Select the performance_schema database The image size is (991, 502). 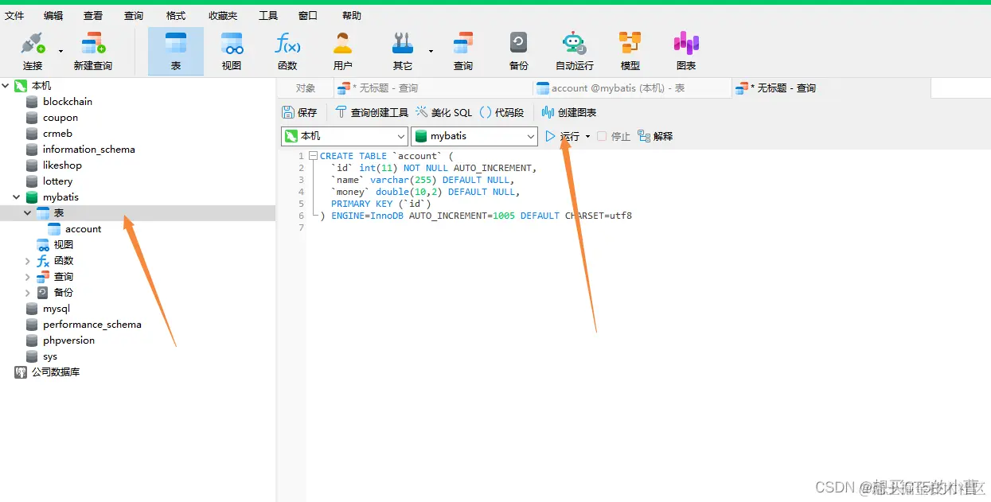(92, 324)
